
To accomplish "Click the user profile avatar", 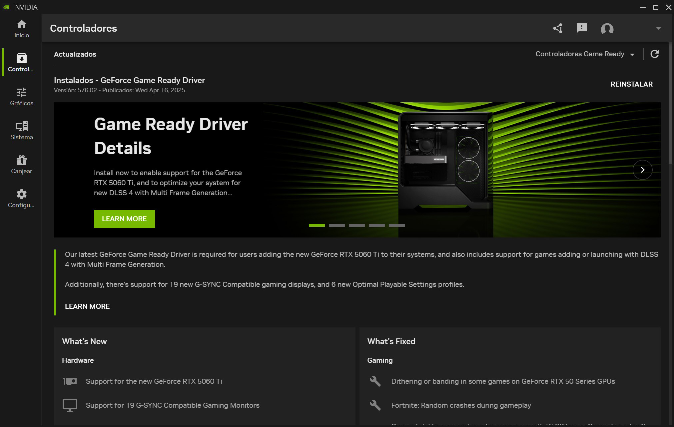I will point(607,29).
